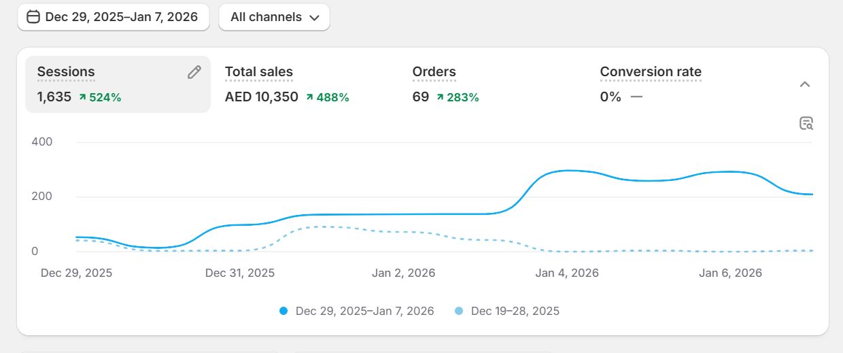Click the Sessions heading label
Screen dimensions: 843x353
(x=66, y=71)
